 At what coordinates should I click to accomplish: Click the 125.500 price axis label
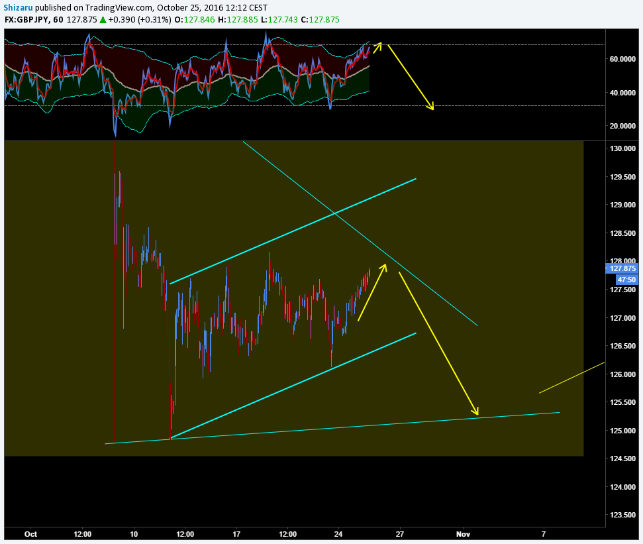tap(623, 402)
